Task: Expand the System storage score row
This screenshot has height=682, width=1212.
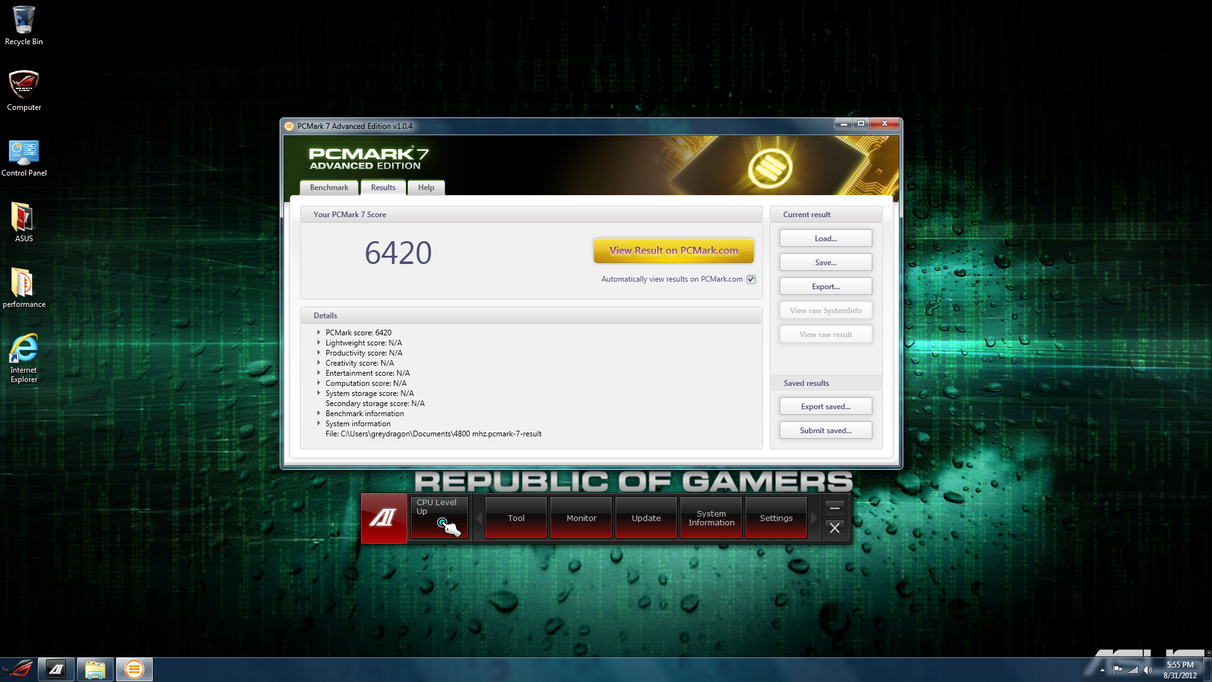Action: (x=319, y=393)
